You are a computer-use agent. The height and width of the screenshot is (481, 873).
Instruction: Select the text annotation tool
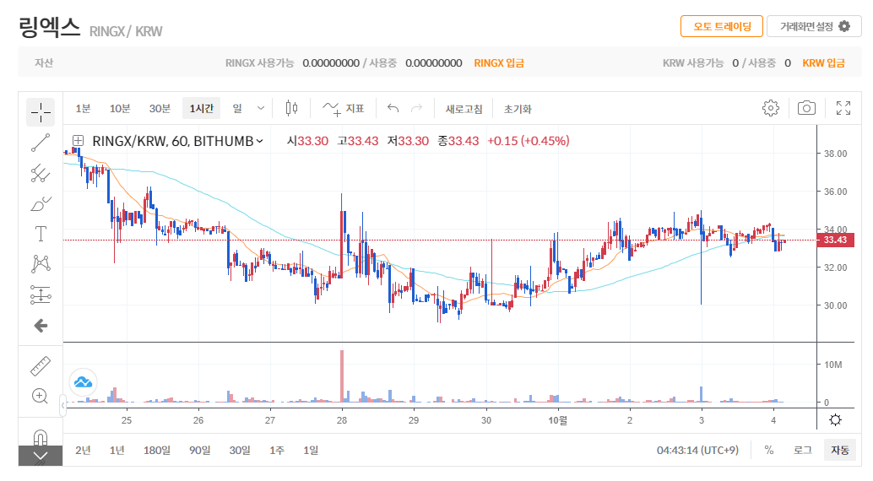coord(41,234)
